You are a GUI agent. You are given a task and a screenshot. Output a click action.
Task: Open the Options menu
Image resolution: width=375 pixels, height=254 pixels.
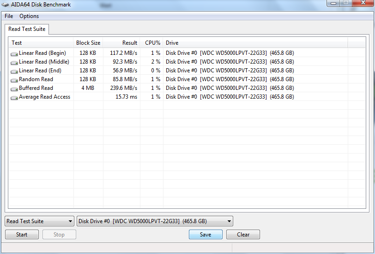click(29, 16)
